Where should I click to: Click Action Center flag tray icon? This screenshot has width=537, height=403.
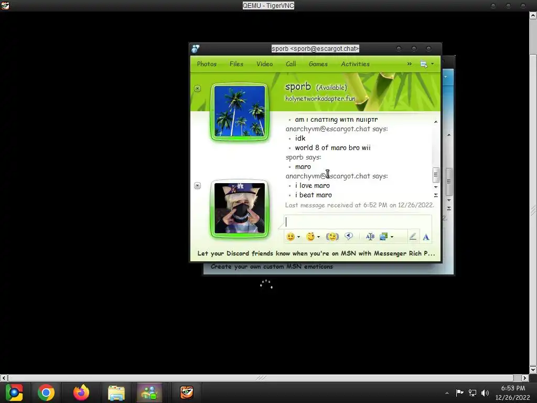[459, 393]
